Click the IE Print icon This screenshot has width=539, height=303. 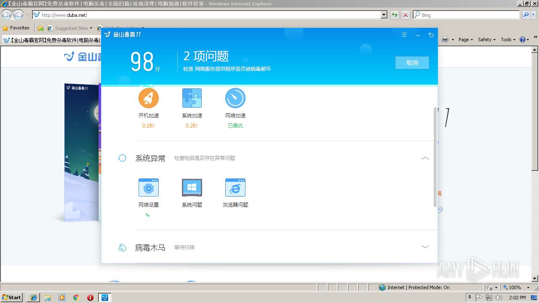click(445, 40)
